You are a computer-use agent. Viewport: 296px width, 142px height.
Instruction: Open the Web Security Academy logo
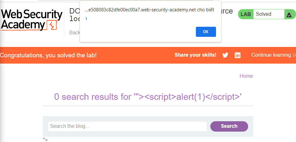click(x=31, y=20)
